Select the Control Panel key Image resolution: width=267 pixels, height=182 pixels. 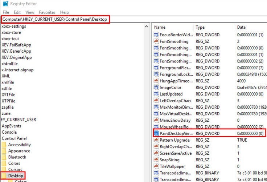point(14,138)
